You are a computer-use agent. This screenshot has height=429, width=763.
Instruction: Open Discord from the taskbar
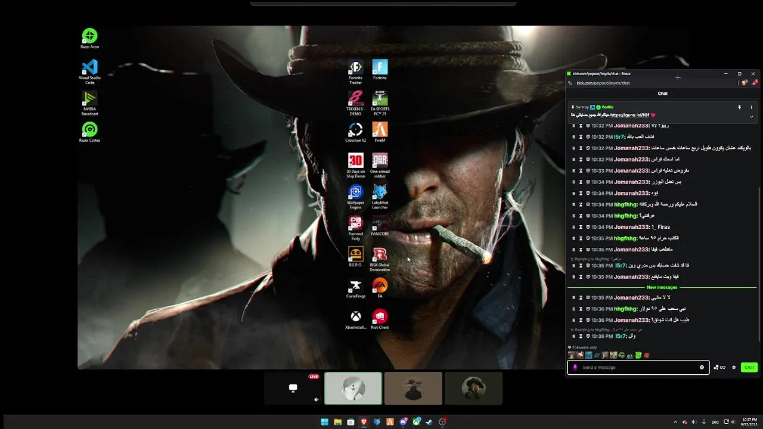[404, 422]
